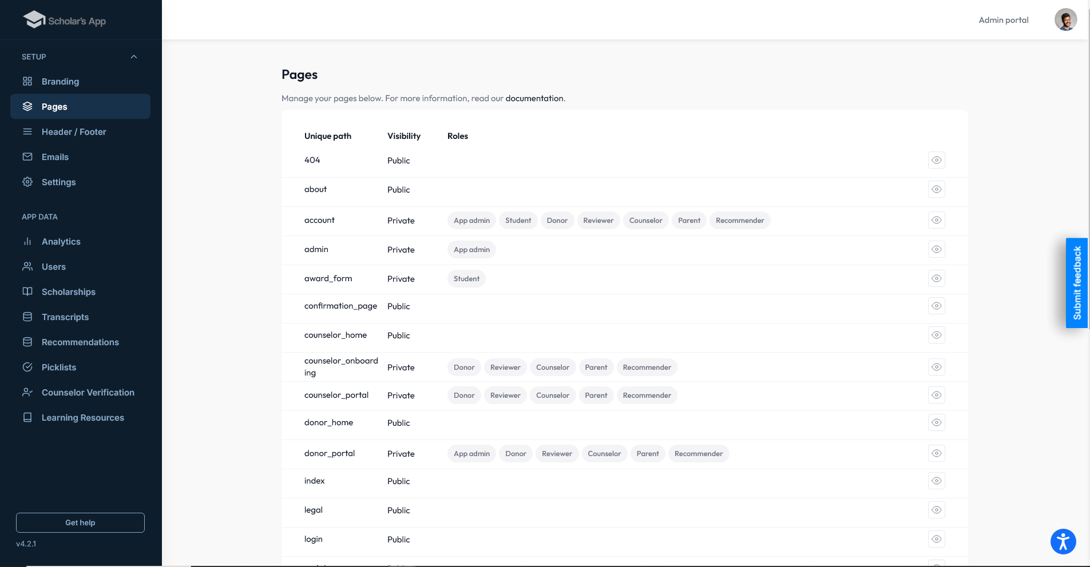Open the Settings menu item
The width and height of the screenshot is (1090, 567).
(x=80, y=182)
